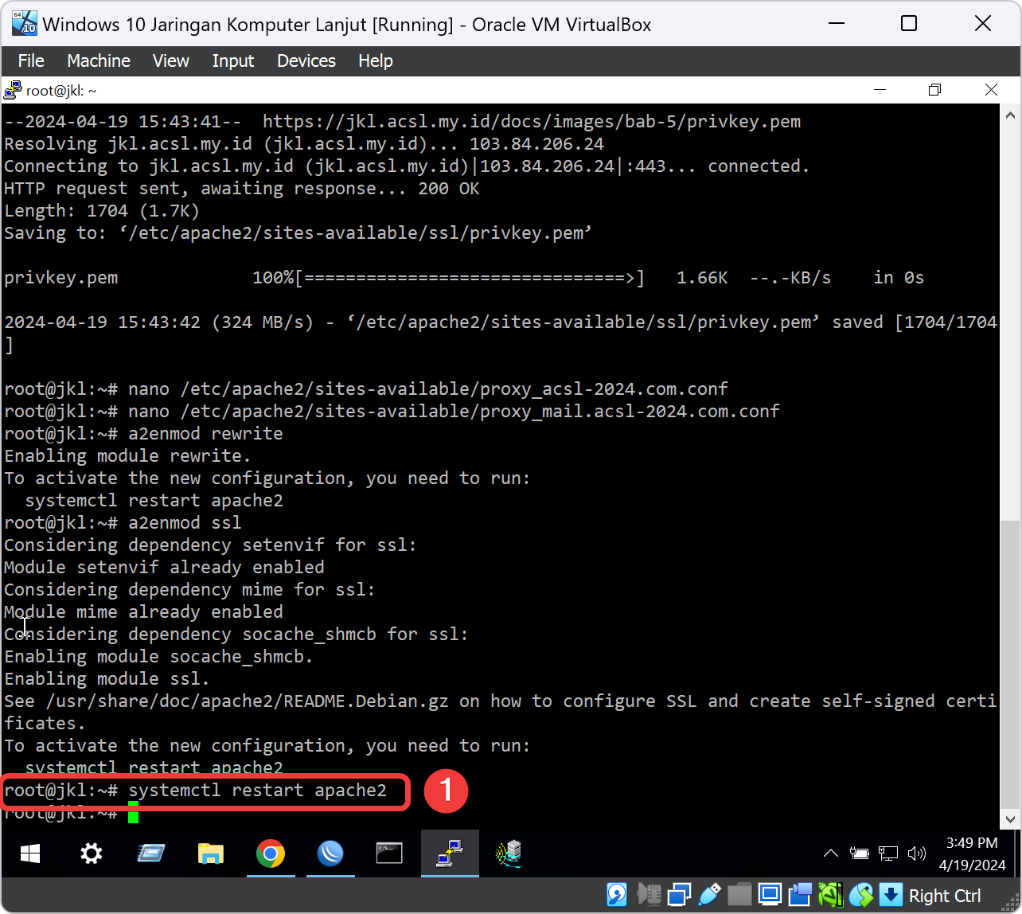Screen dimensions: 1022x914
Task: Click VirtualBox audio status icon
Action: click(650, 895)
